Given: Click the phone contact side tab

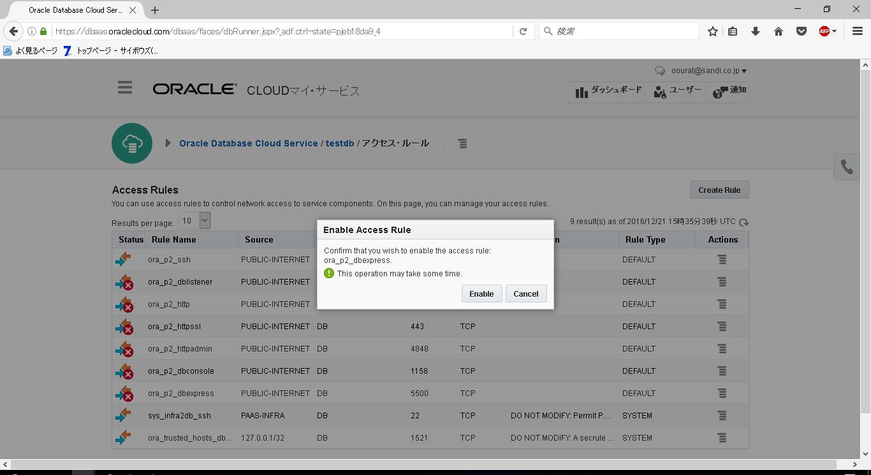Looking at the screenshot, I should coord(847,167).
